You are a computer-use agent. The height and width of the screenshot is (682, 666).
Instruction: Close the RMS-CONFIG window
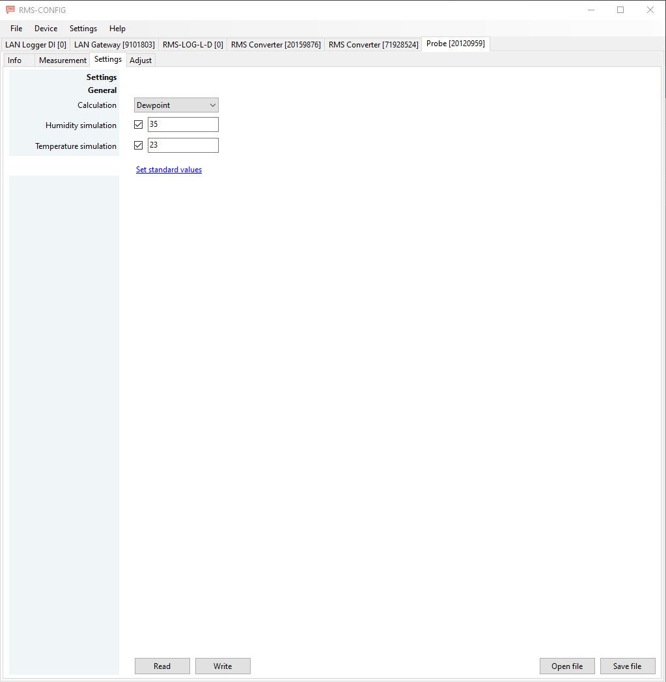650,10
